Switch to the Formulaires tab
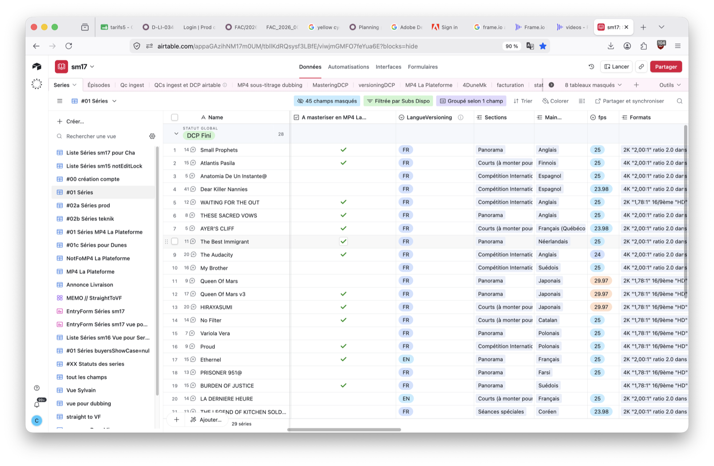 point(423,67)
